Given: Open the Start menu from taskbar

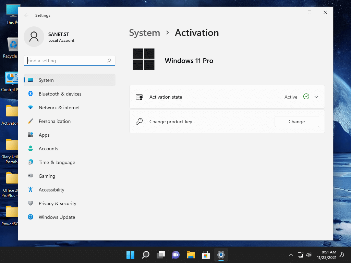Looking at the screenshot, I should tap(130, 255).
